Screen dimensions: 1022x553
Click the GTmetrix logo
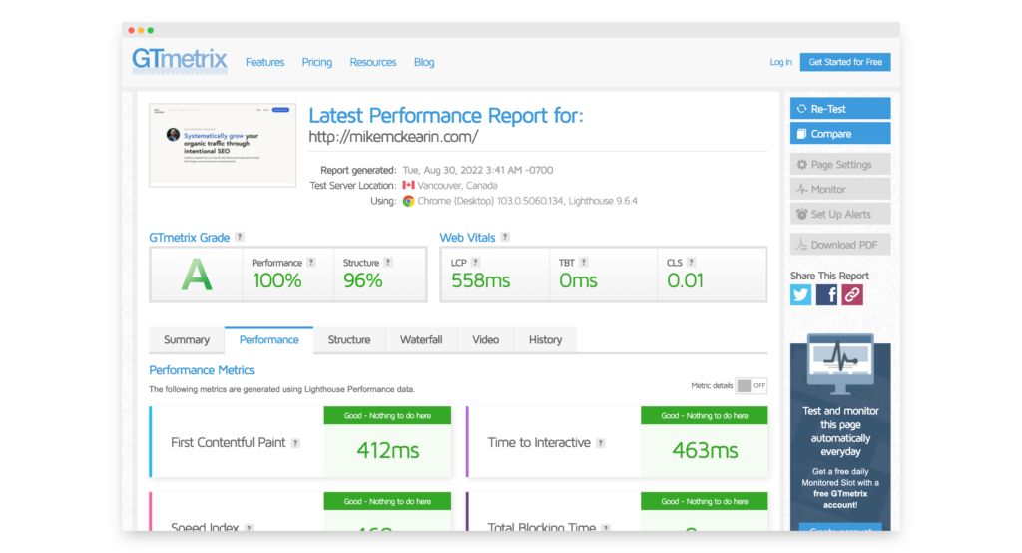click(x=180, y=60)
